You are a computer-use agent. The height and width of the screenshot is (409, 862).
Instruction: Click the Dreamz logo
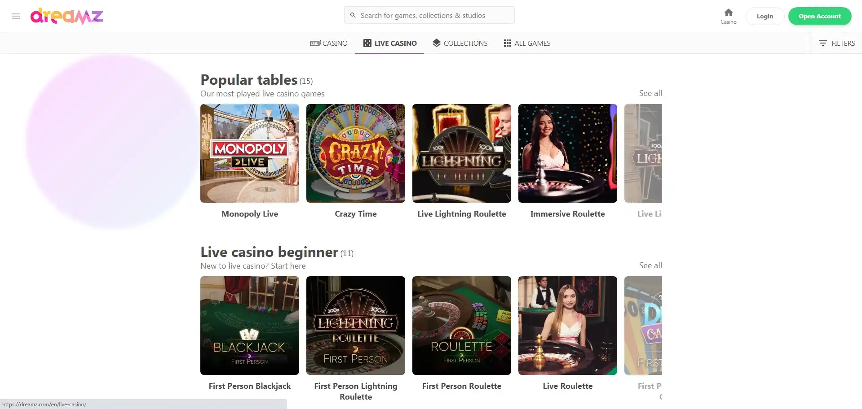[x=66, y=16]
